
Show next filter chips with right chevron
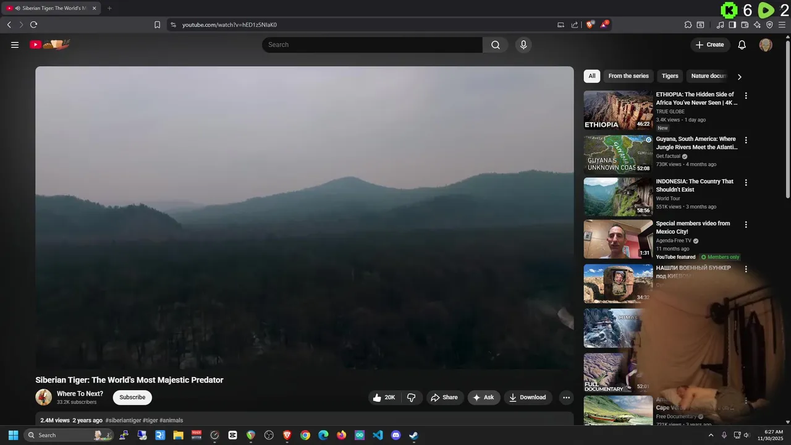tap(739, 77)
